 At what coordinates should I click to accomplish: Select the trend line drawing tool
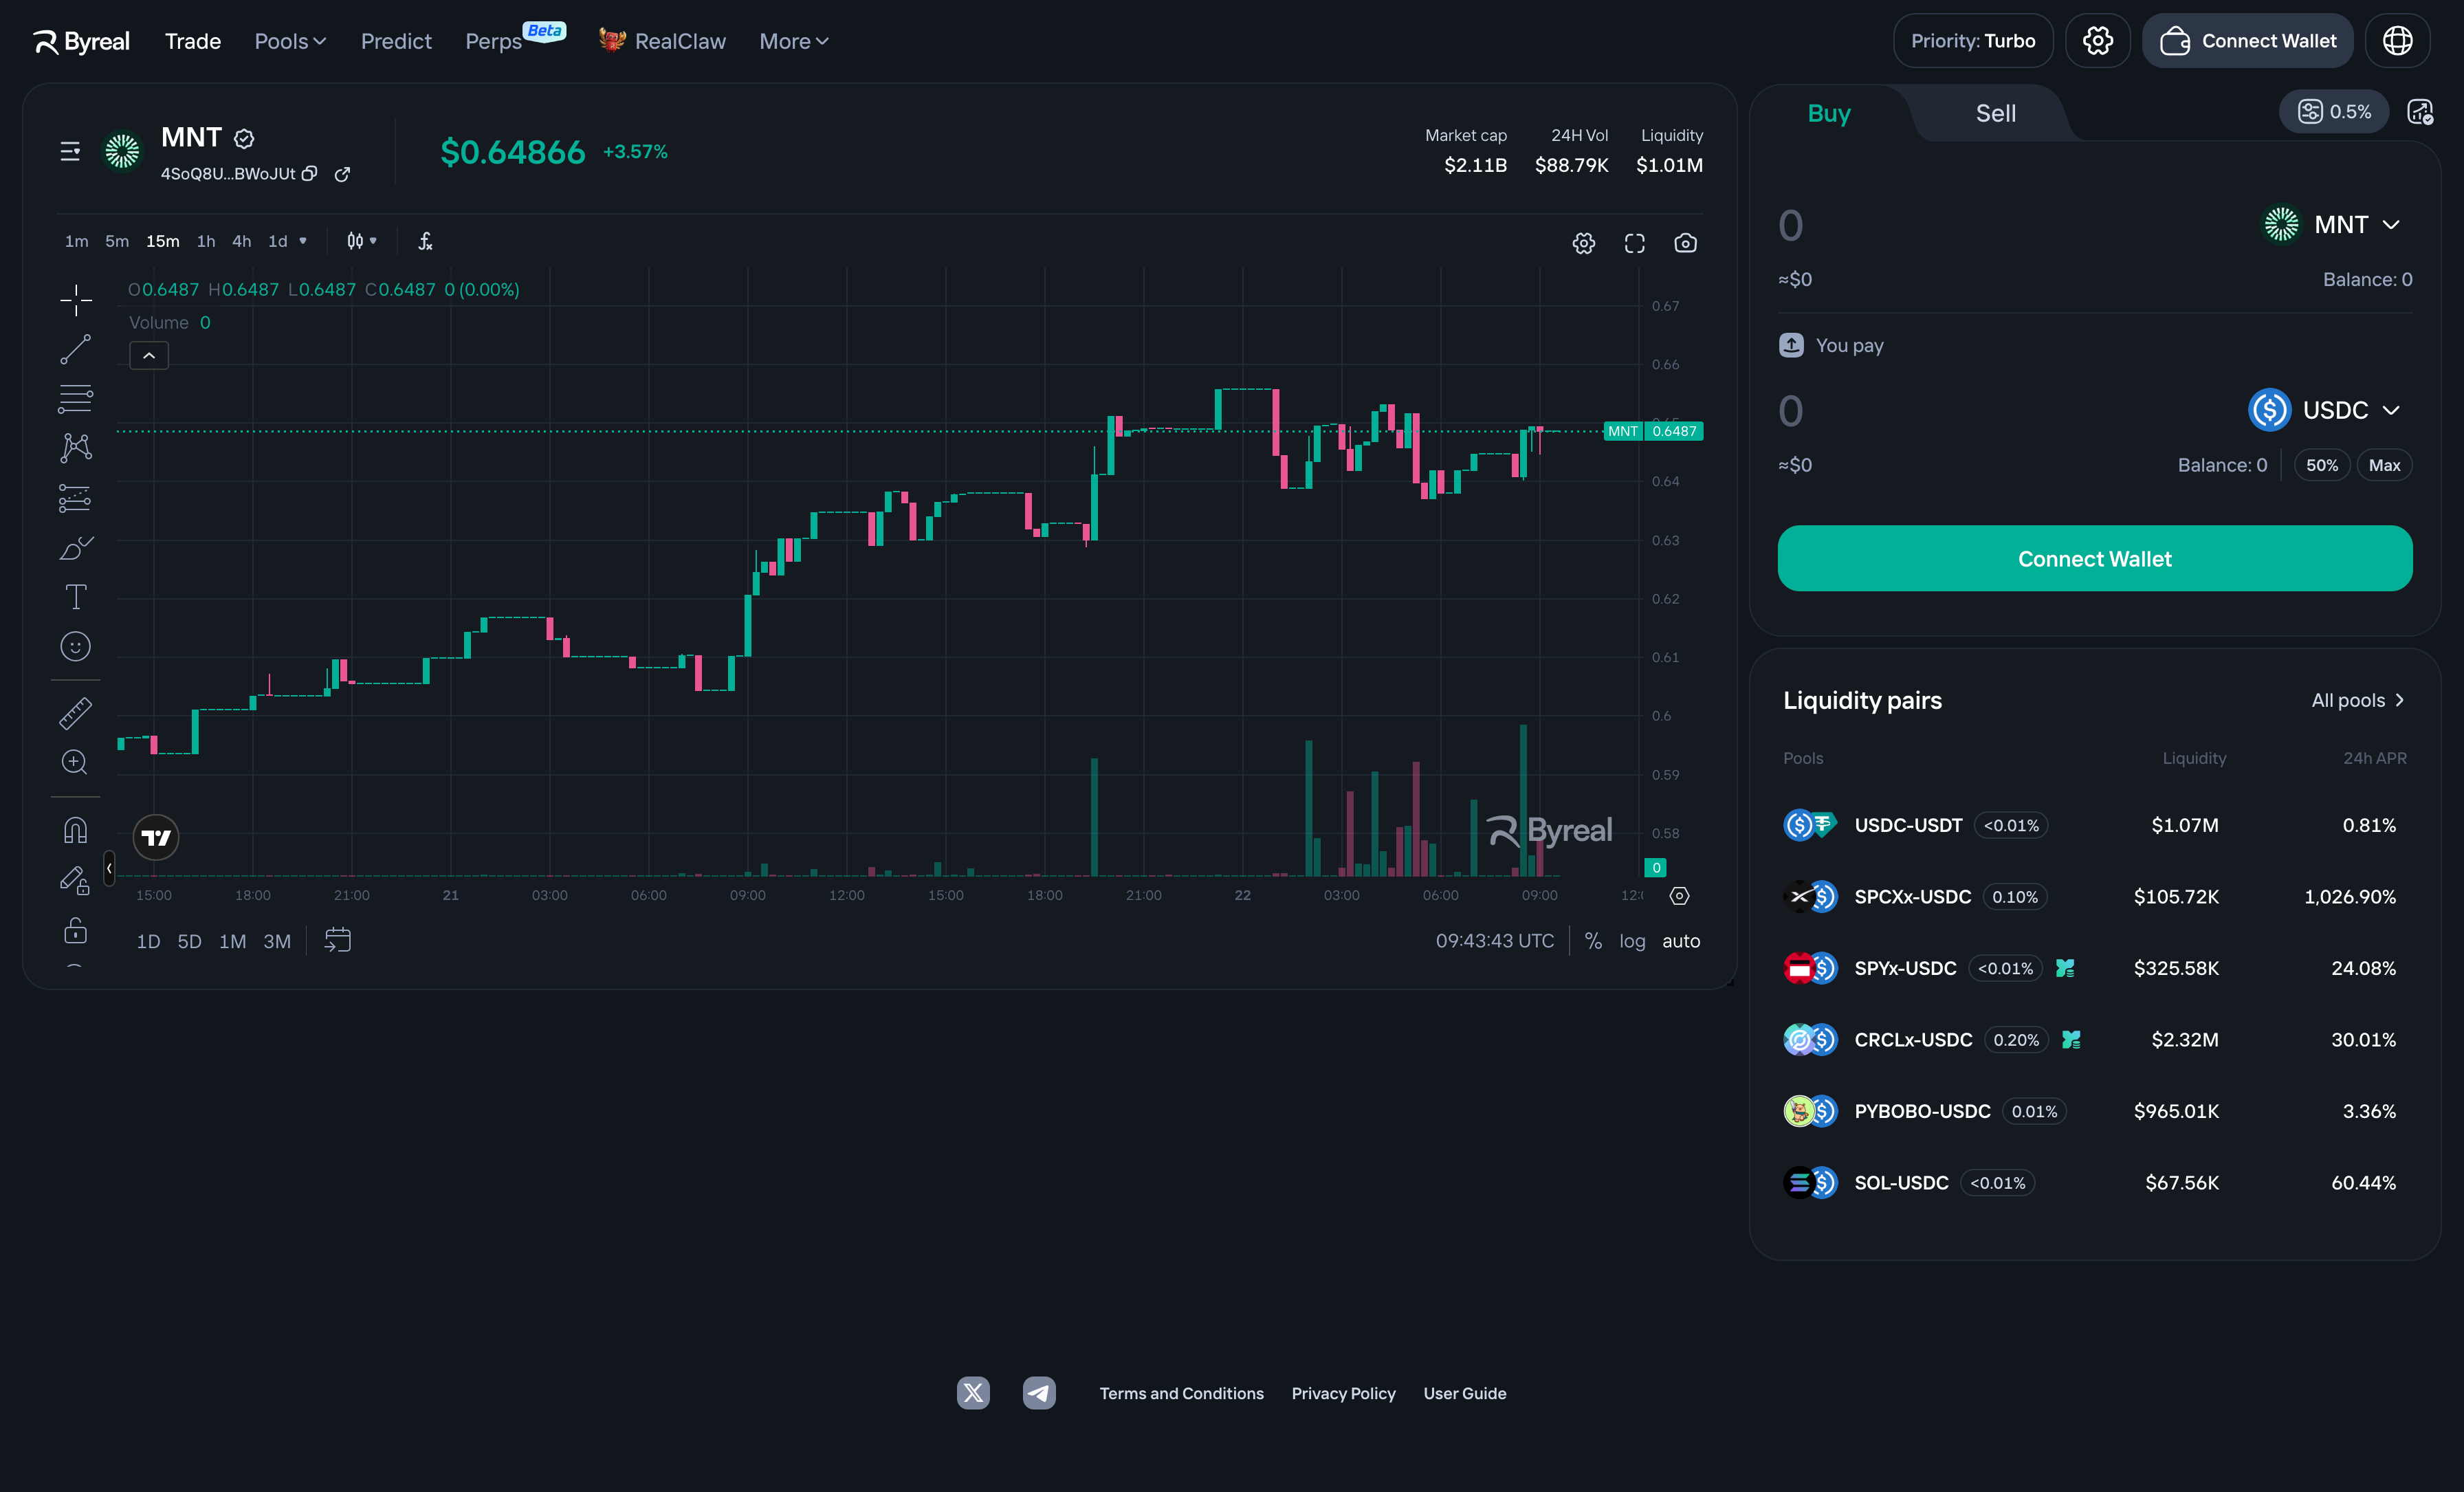[75, 349]
